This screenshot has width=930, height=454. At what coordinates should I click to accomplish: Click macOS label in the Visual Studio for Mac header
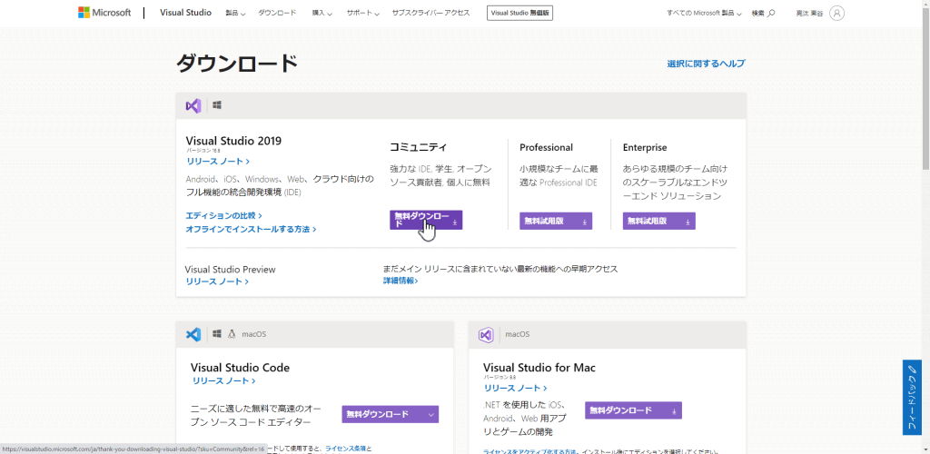point(517,334)
